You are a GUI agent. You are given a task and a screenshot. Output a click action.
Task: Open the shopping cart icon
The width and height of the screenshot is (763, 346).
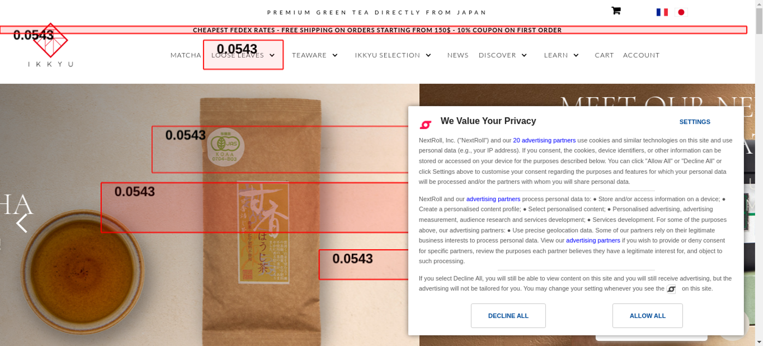click(x=616, y=11)
